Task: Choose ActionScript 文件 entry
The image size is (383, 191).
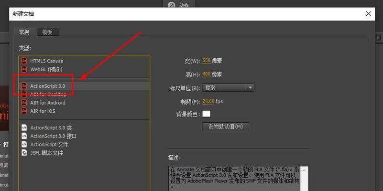Action: coord(49,144)
